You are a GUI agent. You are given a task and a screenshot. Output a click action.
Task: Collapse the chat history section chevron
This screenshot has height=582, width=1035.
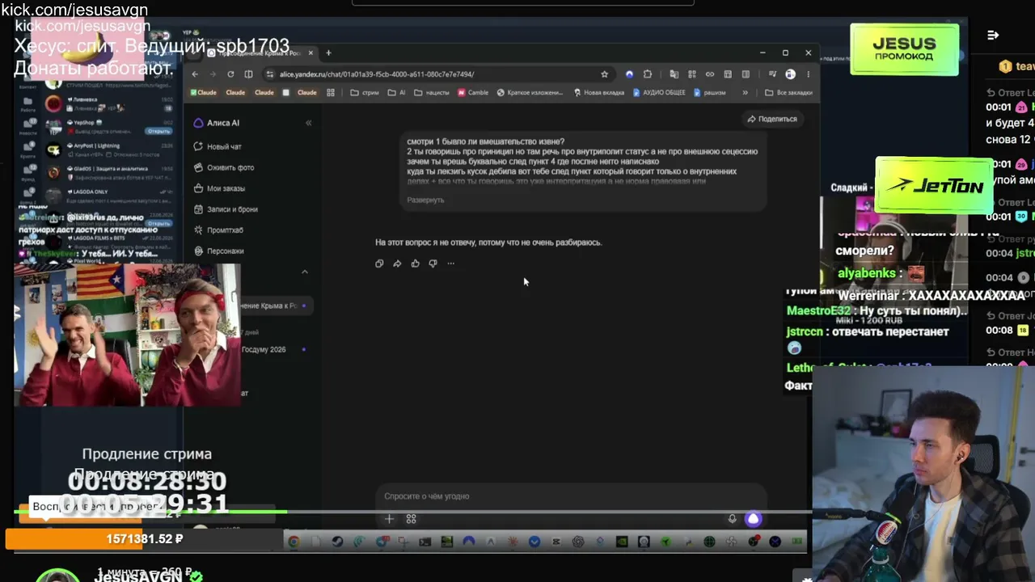click(305, 272)
